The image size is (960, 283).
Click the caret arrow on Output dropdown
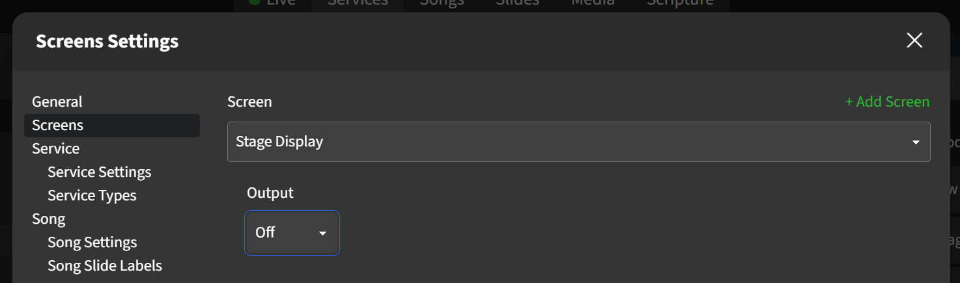pos(322,233)
